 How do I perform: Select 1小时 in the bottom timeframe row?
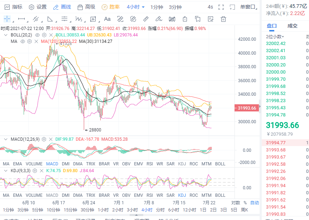click(103, 210)
